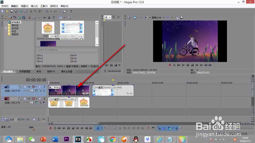This screenshot has height=143, width=255.
Task: Open the 工具(T) menu
Action: tap(44, 6)
